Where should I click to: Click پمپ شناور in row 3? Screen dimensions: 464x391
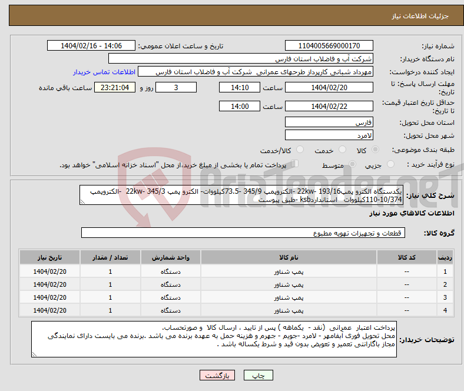pyautogui.click(x=289, y=298)
